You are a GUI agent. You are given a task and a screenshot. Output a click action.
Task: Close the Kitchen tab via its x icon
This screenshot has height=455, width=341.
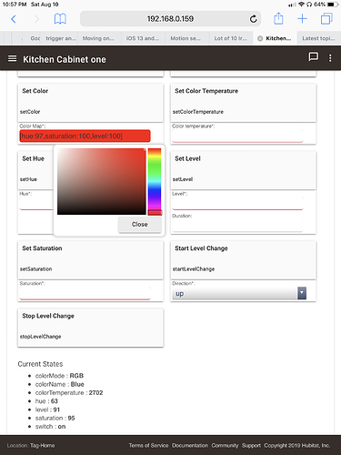point(260,38)
